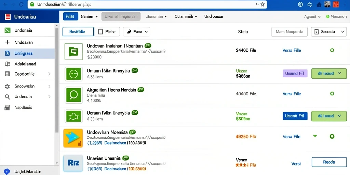The height and width of the screenshot is (175, 350).
Task: Click the plus icon next to Nndcasian
Action: point(8,42)
